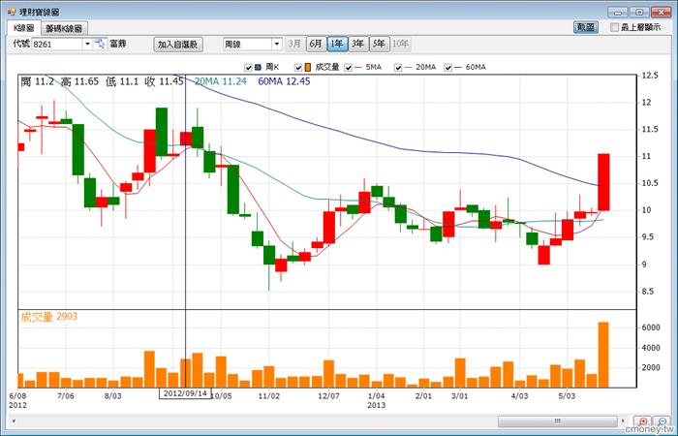The width and height of the screenshot is (678, 436).
Task: Switch to the 籌碼K線圖 tab
Action: (x=65, y=29)
